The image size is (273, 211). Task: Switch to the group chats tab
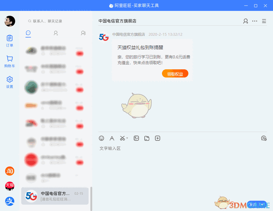pyautogui.click(x=83, y=33)
